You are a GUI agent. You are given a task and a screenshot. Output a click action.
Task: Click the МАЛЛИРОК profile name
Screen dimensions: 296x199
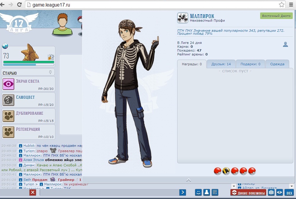point(202,16)
